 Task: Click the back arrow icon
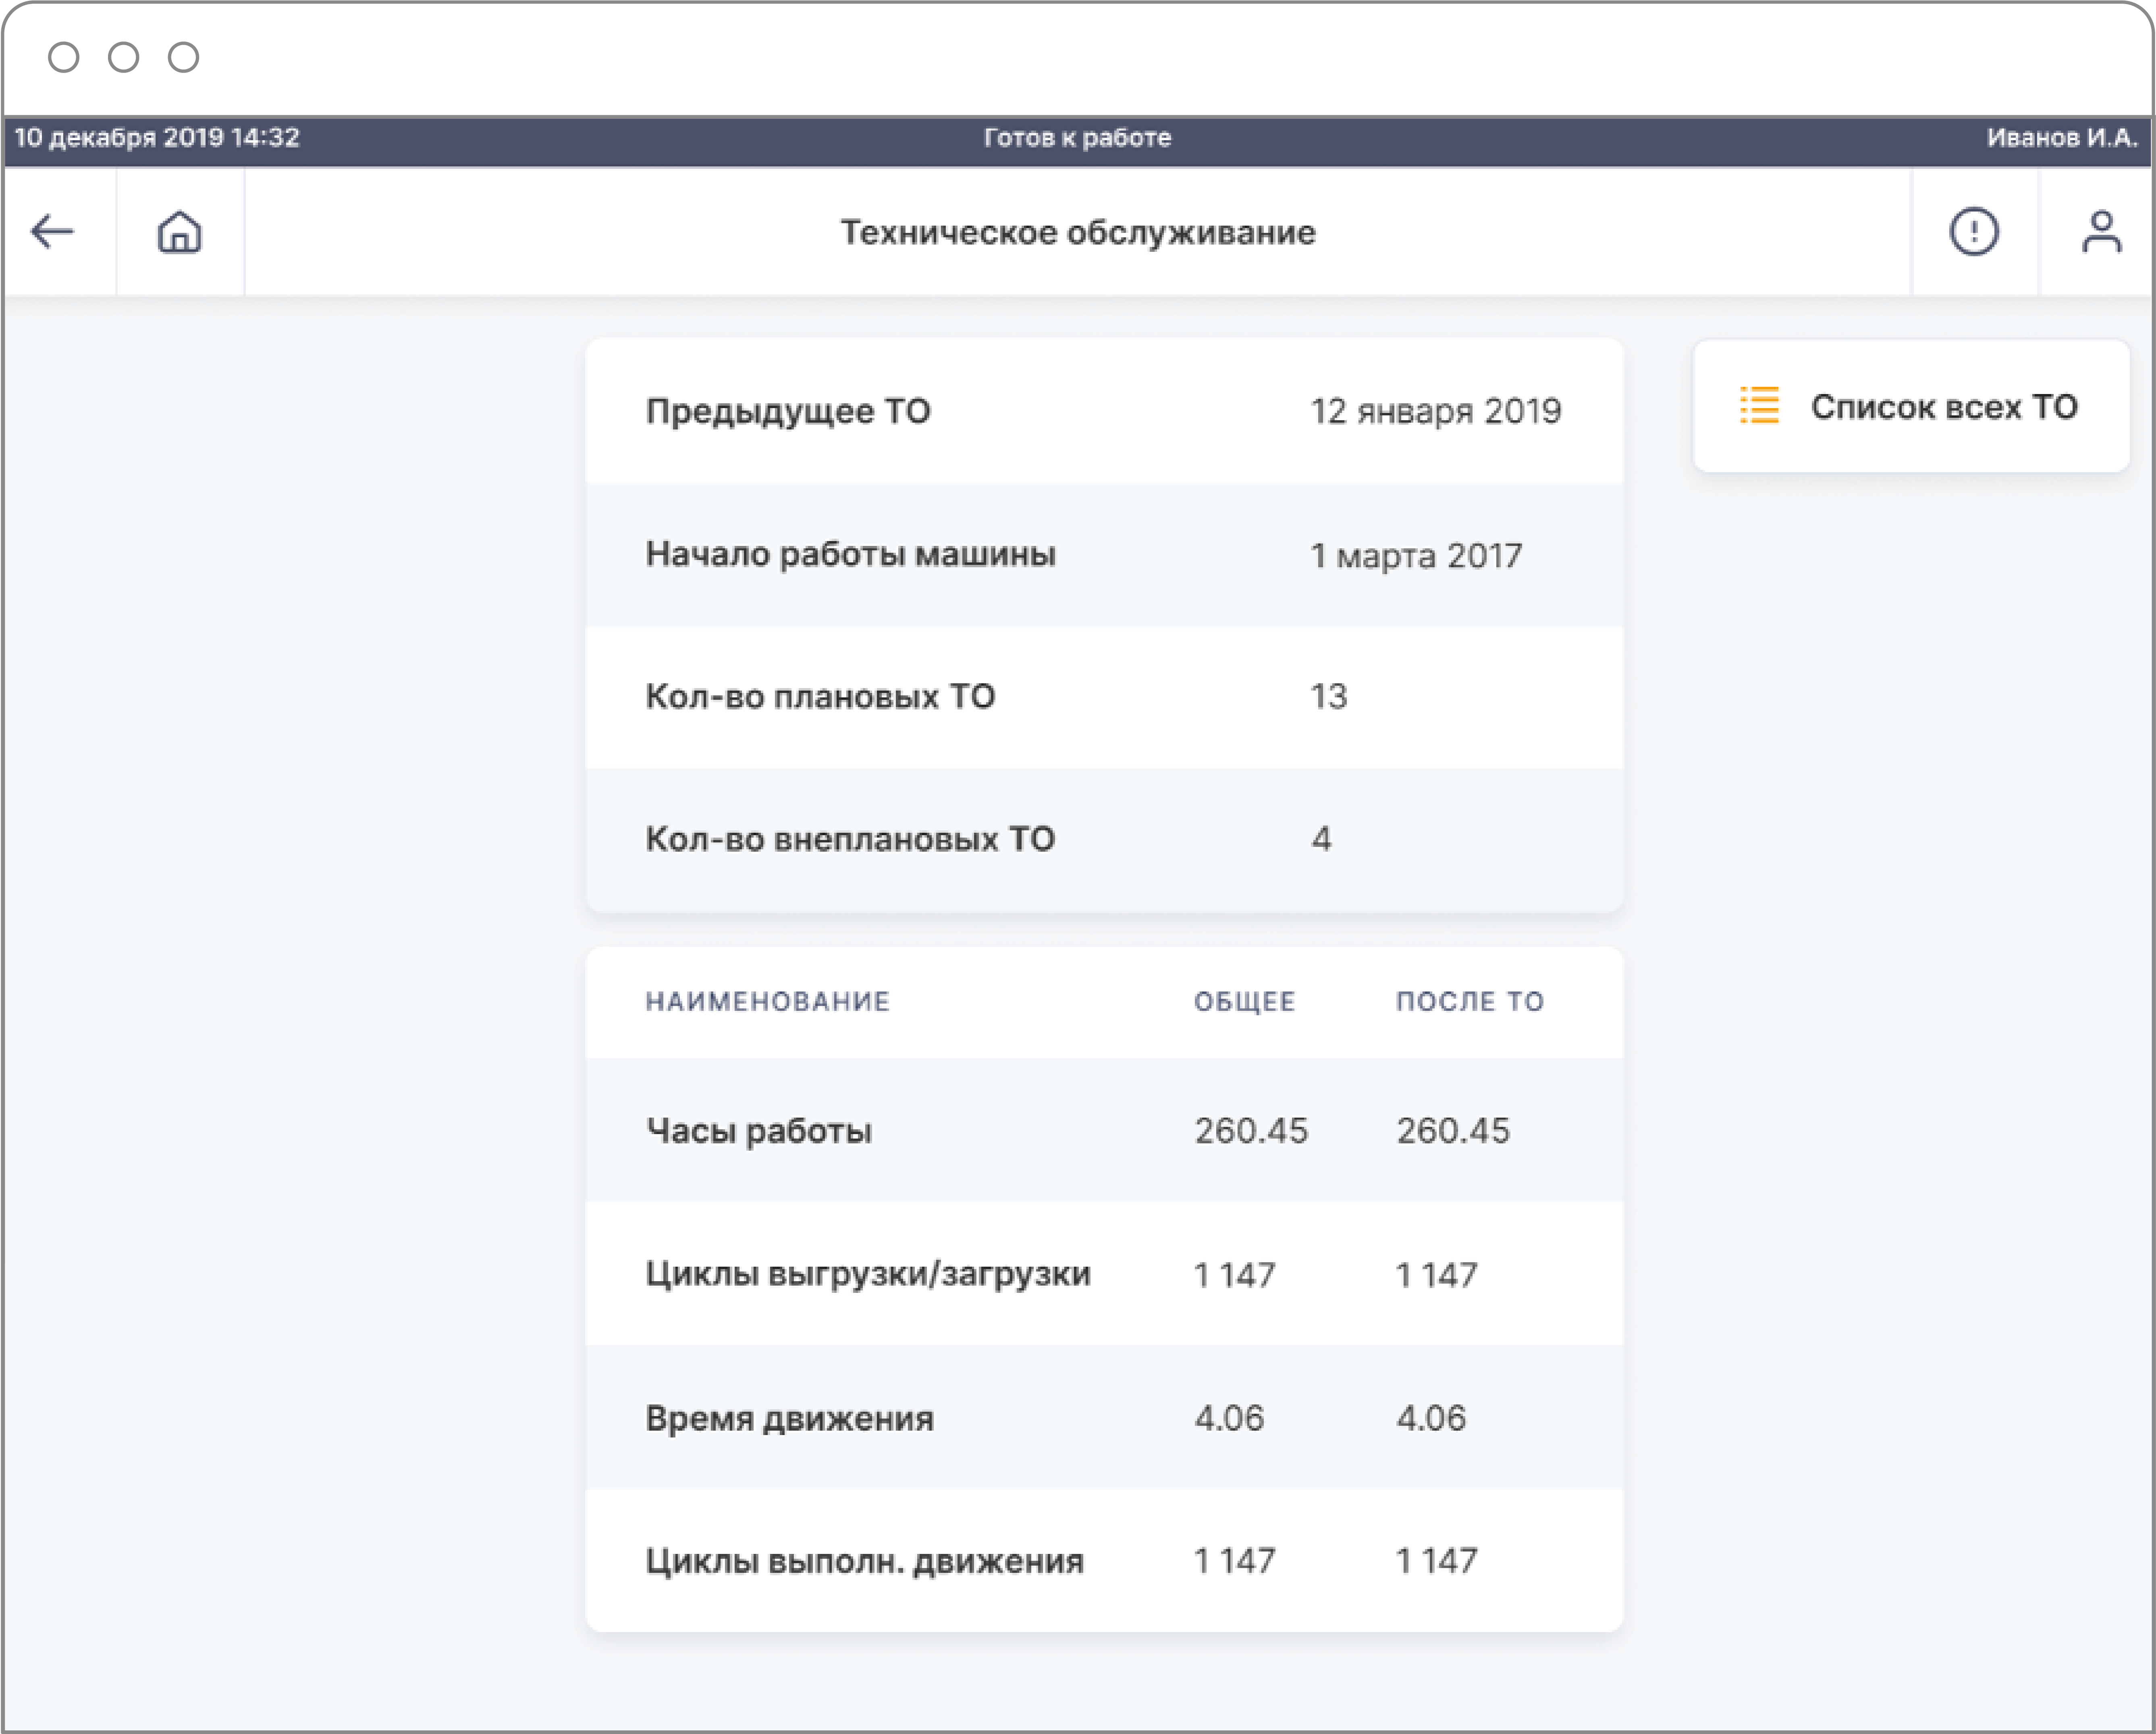coord(53,232)
